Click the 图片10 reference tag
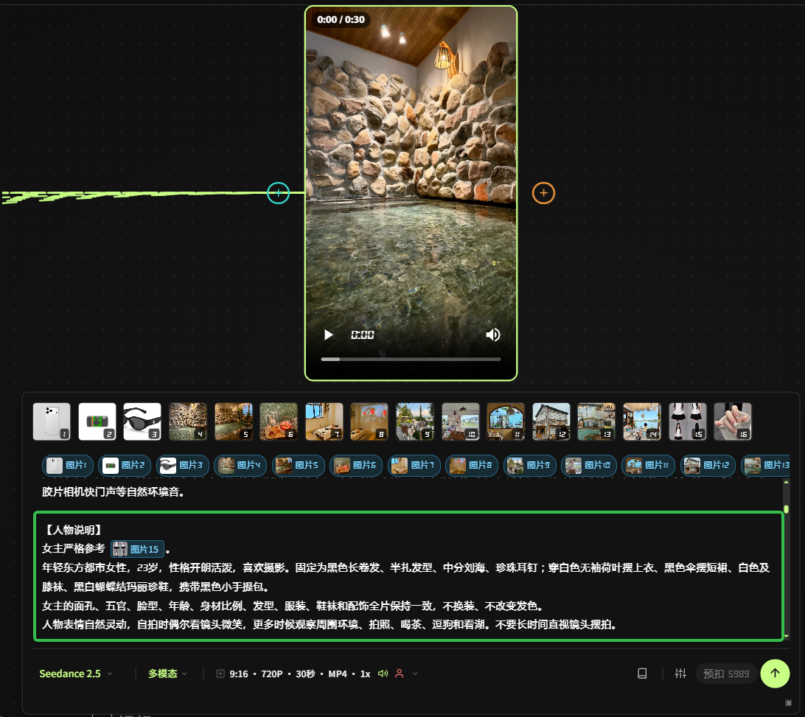805x717 pixels. (589, 466)
